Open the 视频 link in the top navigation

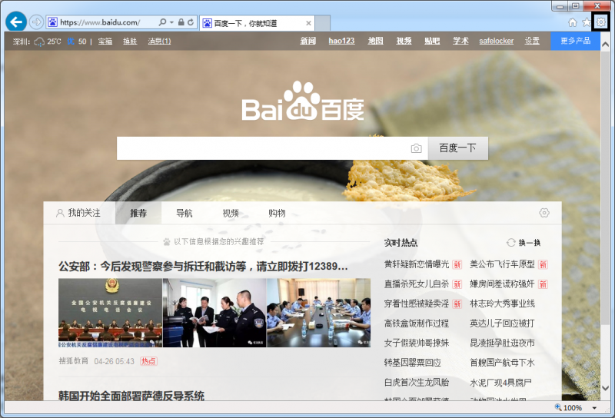404,41
